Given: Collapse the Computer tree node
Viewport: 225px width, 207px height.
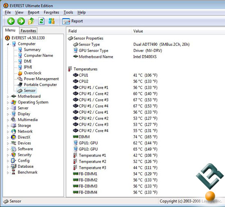Looking at the screenshot, I should (8, 44).
